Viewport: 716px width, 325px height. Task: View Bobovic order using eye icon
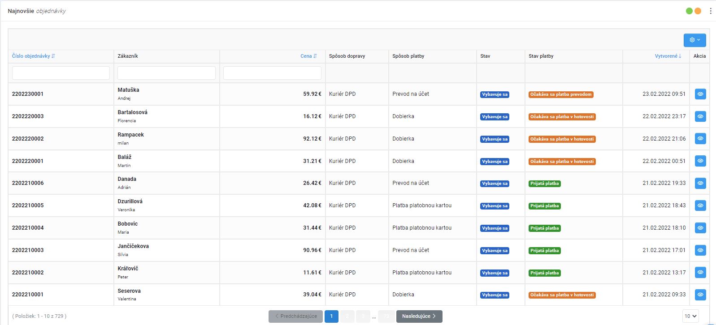[700, 228]
